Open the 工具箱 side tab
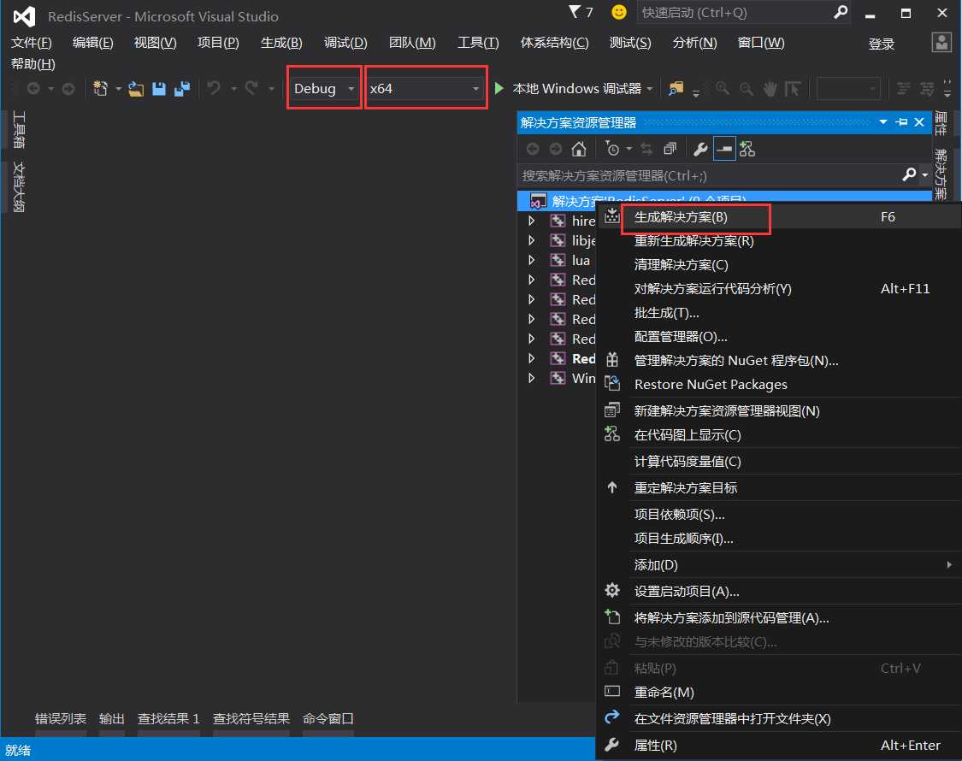 point(19,130)
